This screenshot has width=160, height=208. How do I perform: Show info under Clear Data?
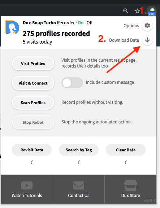click(x=126, y=162)
